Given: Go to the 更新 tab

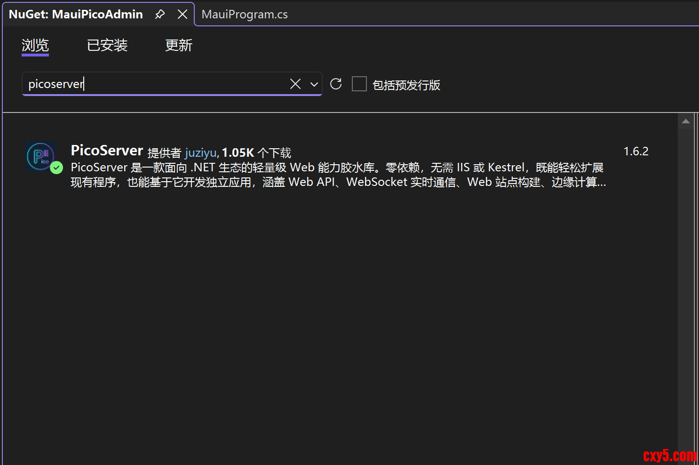Looking at the screenshot, I should 179,45.
